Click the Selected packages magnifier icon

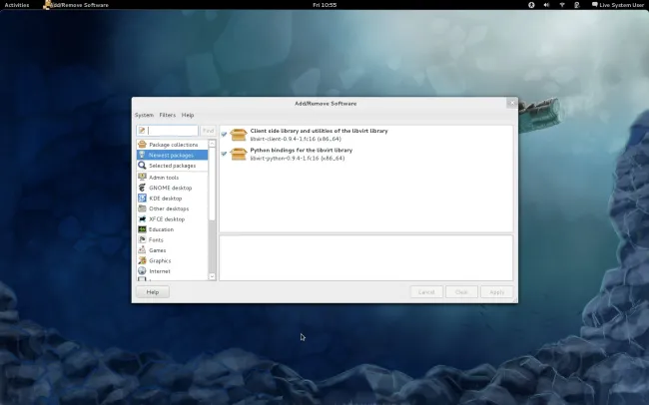pos(142,166)
